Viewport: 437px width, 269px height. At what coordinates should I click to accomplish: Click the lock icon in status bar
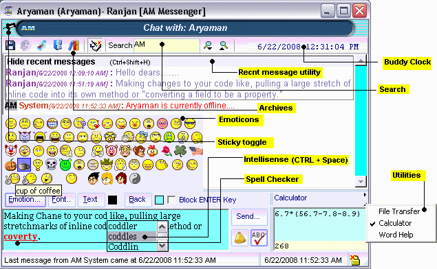[x=355, y=260]
